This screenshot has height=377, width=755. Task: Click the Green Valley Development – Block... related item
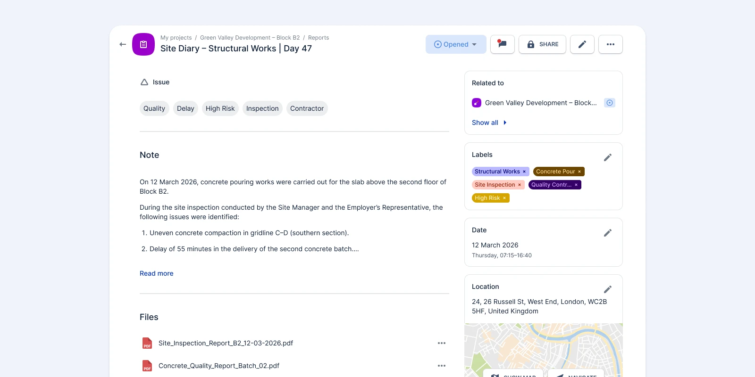coord(541,103)
